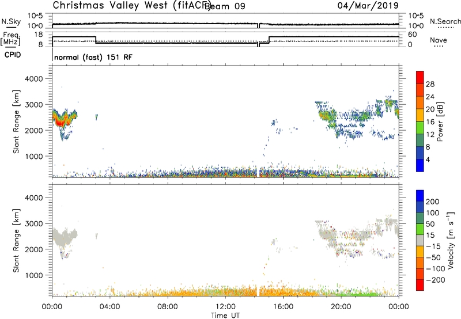The width and height of the screenshot is (461, 319).
Task: Click the 4000 tick in power panel
Action: 33,79
